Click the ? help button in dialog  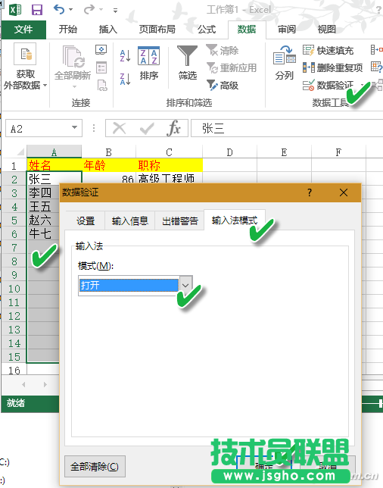coord(310,192)
